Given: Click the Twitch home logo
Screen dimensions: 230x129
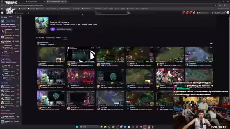Looking at the screenshot, I should tap(2, 13).
